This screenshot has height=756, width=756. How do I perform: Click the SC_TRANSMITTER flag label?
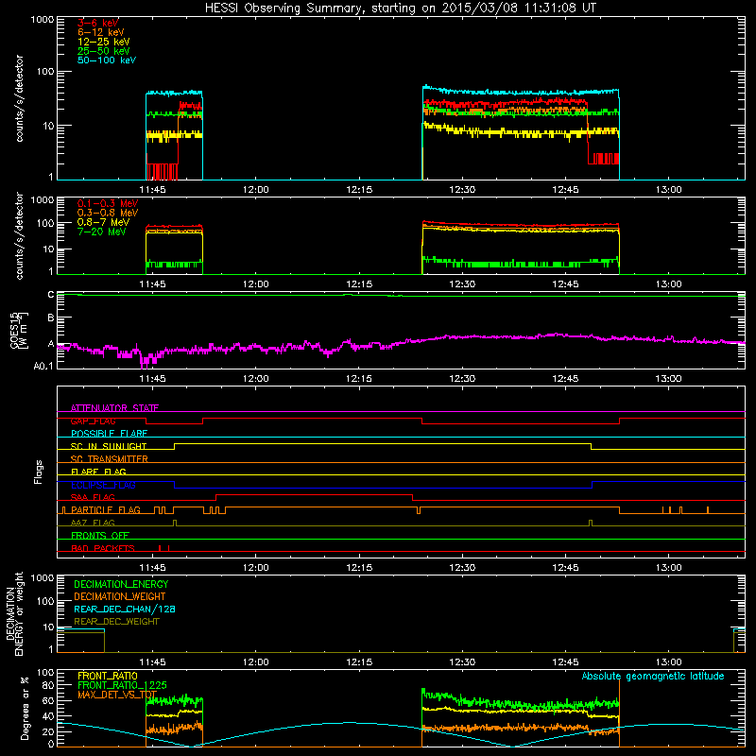pyautogui.click(x=109, y=459)
